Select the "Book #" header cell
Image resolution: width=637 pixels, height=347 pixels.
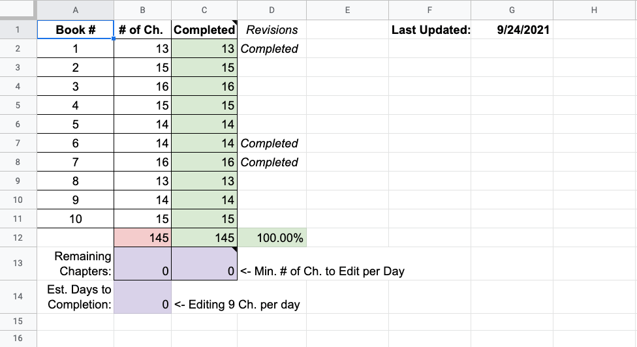coord(76,30)
